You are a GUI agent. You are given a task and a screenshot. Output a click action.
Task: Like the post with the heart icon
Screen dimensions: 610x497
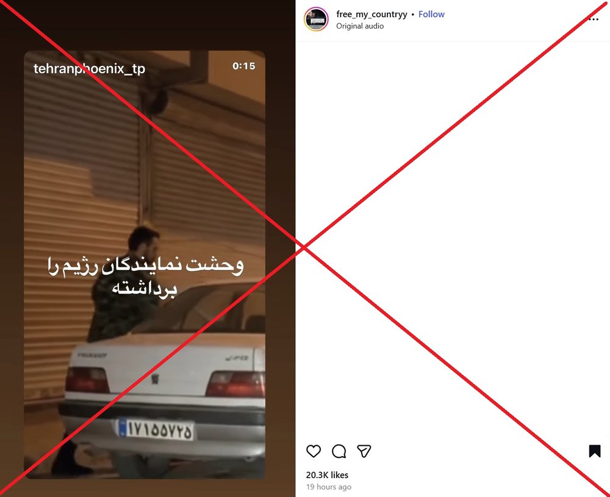coord(314,451)
